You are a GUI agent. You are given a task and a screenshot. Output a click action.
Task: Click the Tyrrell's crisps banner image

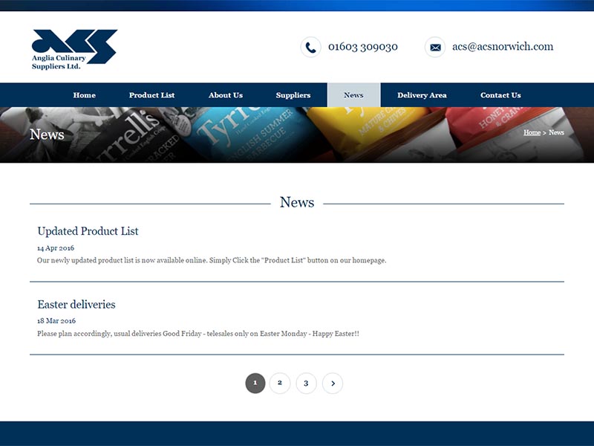tap(297, 135)
